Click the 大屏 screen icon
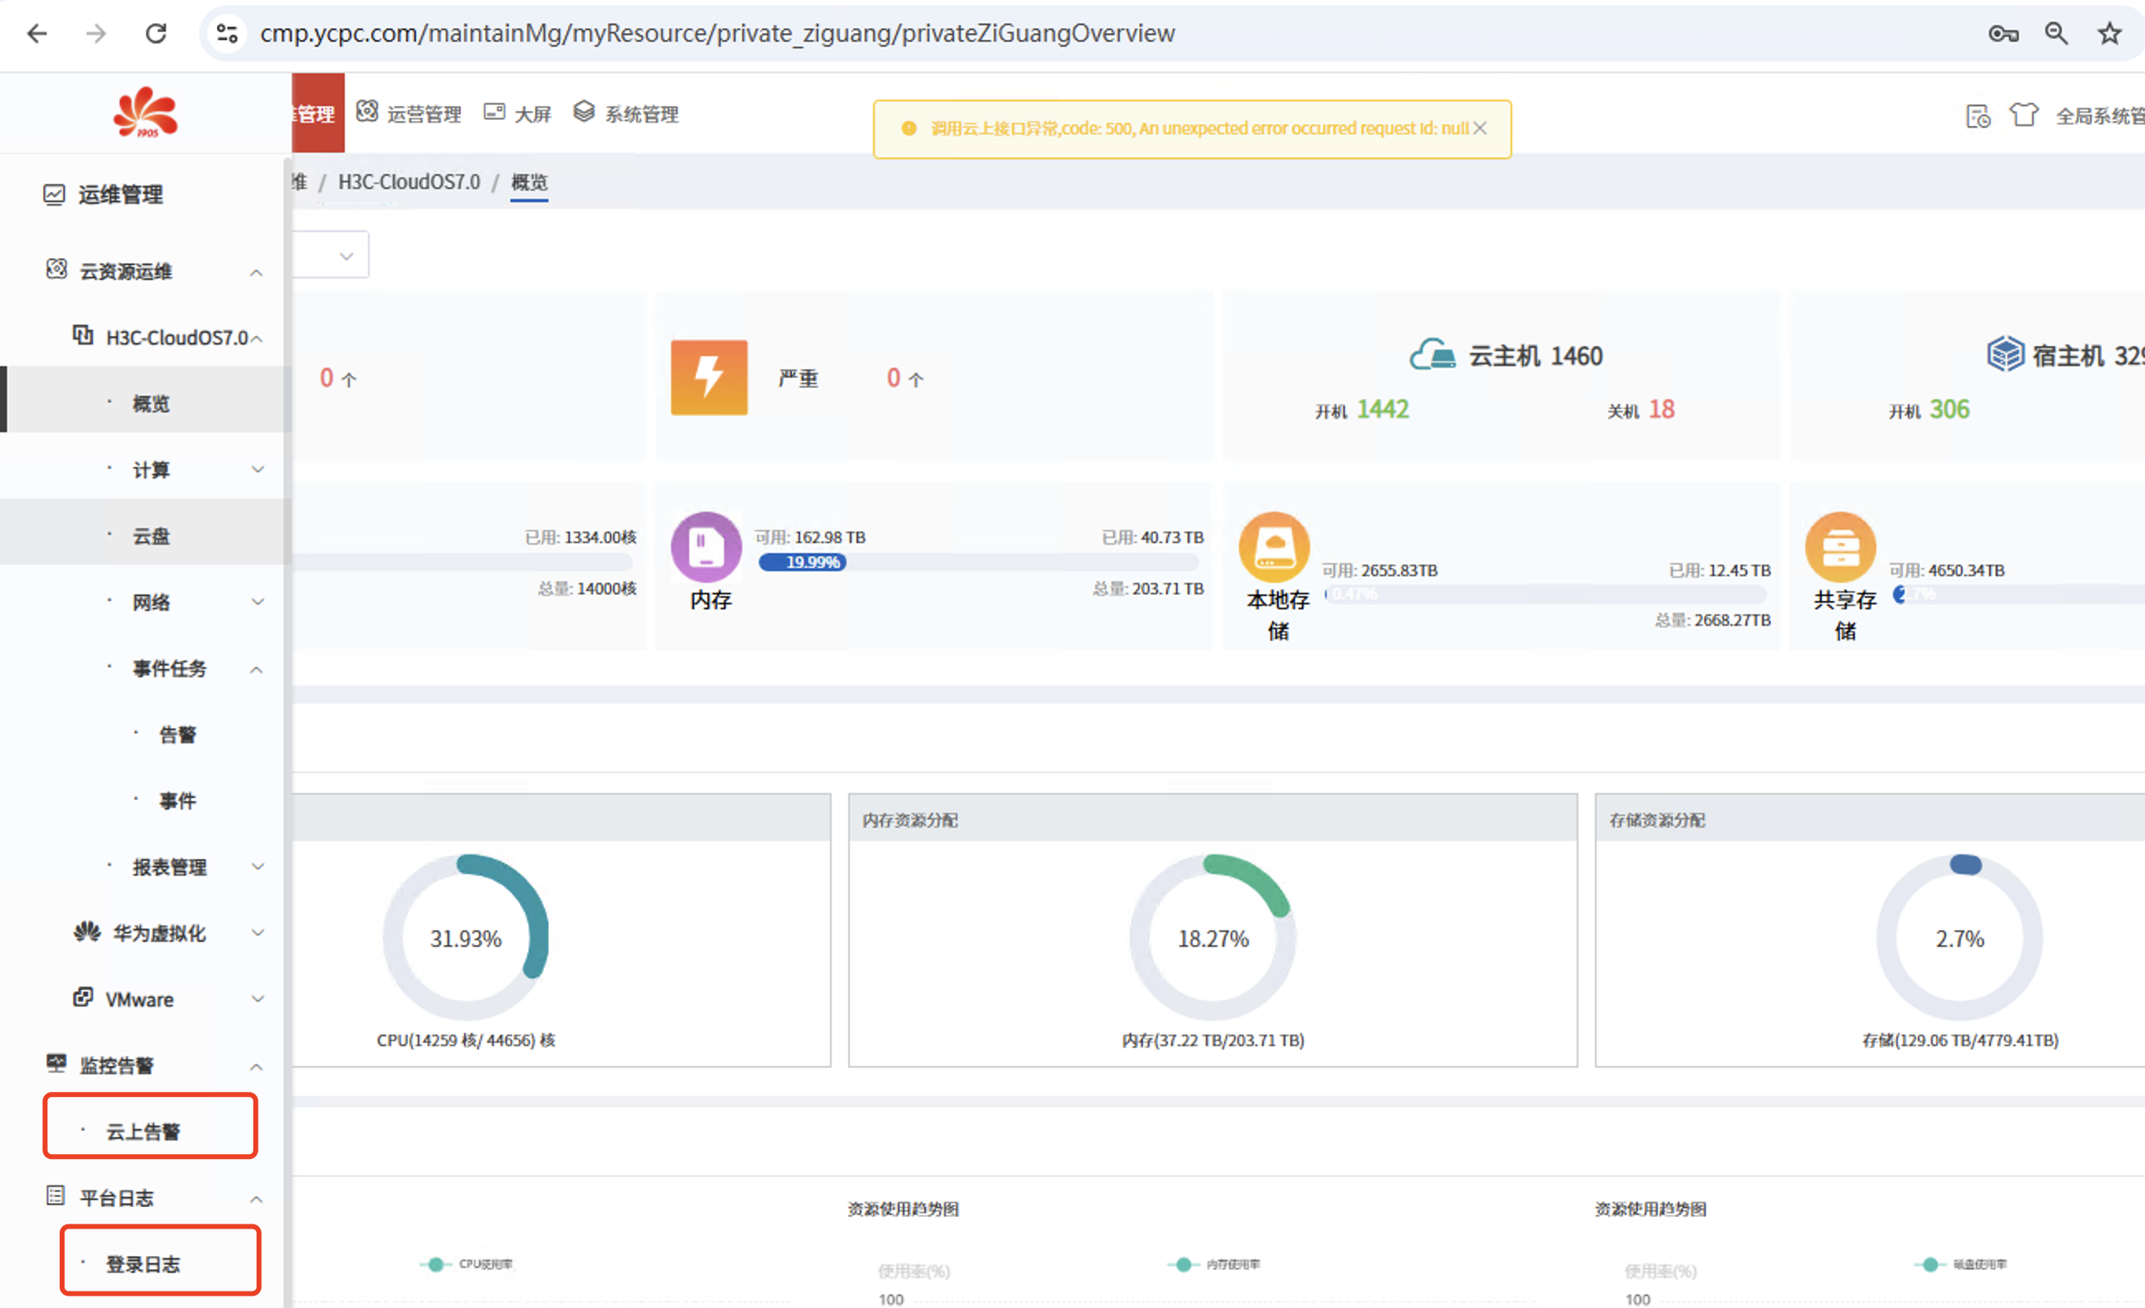The height and width of the screenshot is (1308, 2145). [494, 112]
